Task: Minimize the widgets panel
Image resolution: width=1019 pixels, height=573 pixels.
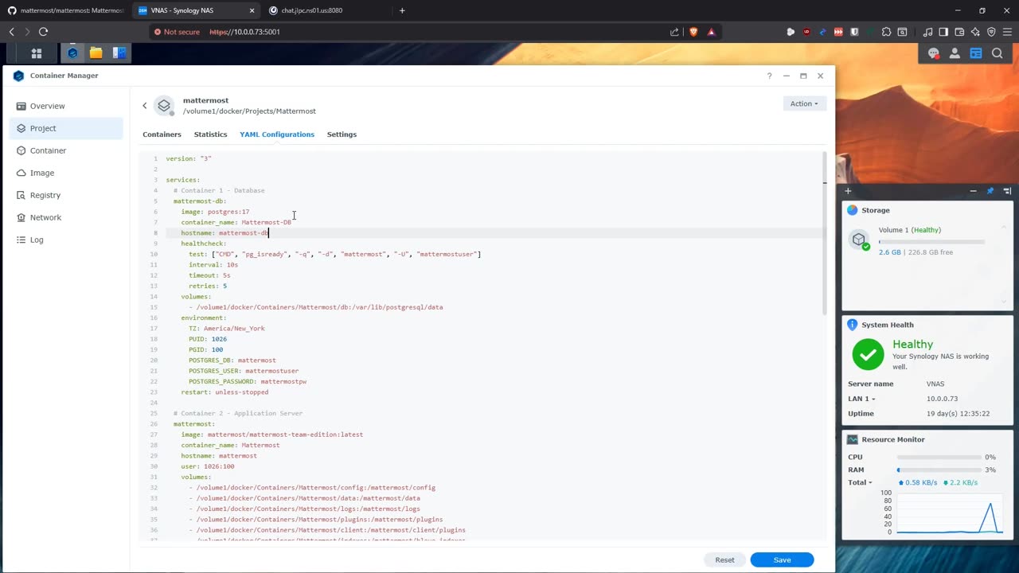Action: click(973, 191)
